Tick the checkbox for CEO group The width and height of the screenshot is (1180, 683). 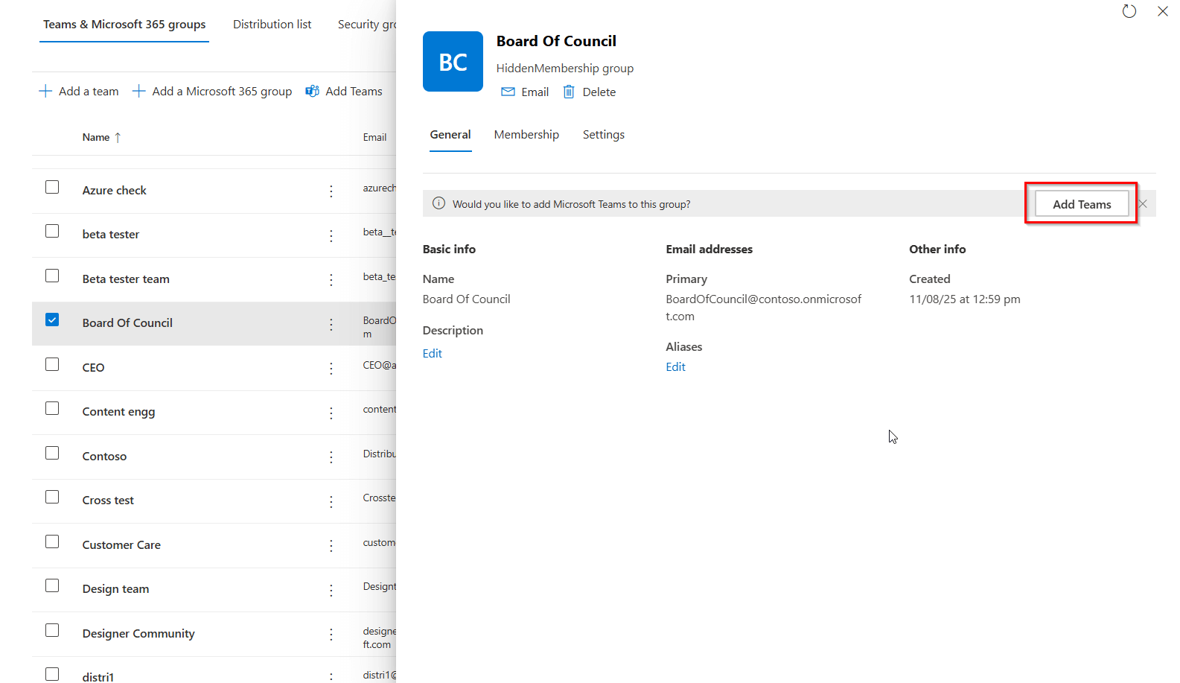tap(52, 364)
